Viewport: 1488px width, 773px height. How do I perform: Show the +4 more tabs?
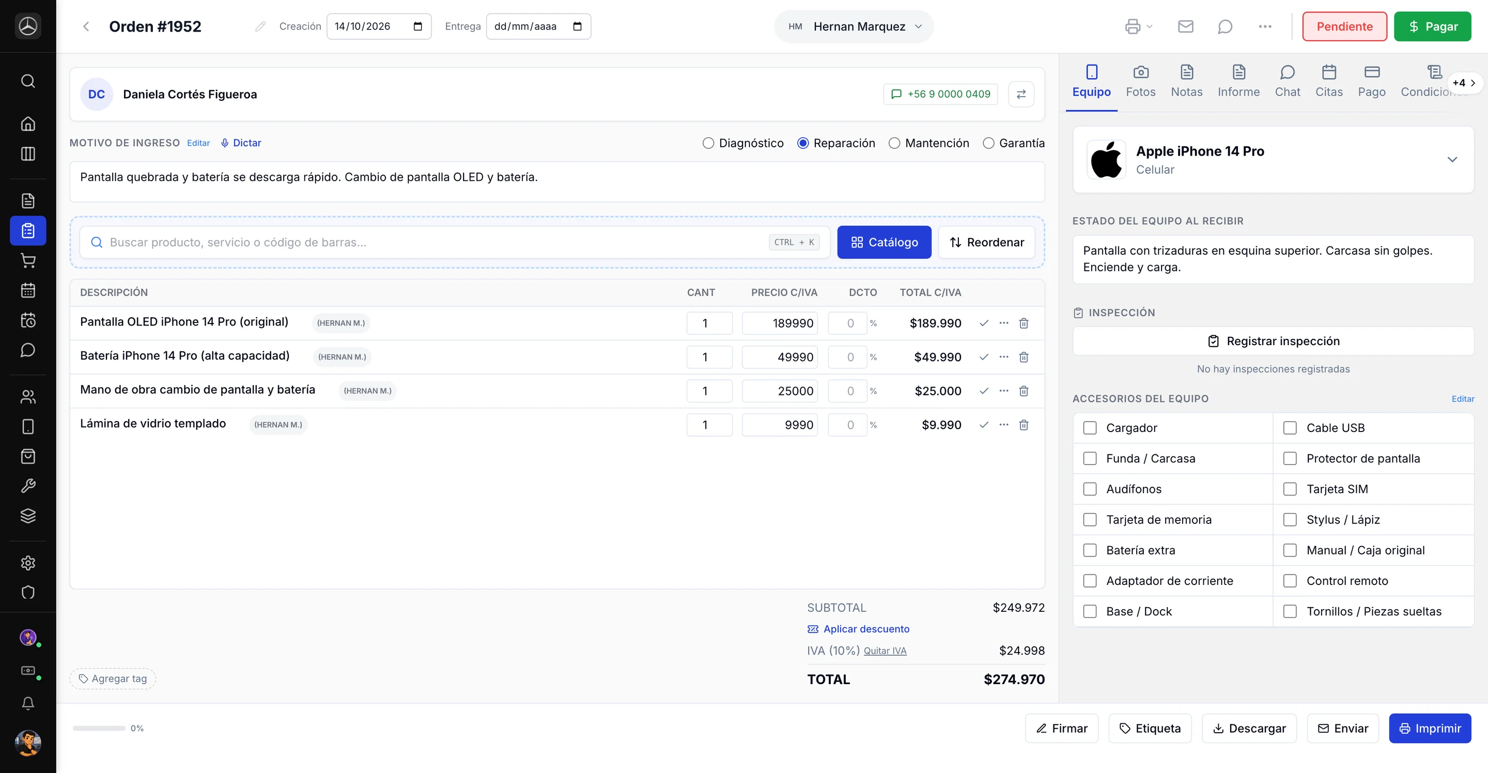(1464, 83)
